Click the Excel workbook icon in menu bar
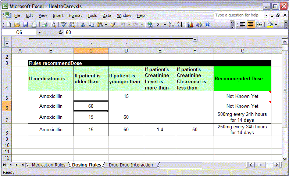The width and height of the screenshot is (289, 176). coord(8,15)
